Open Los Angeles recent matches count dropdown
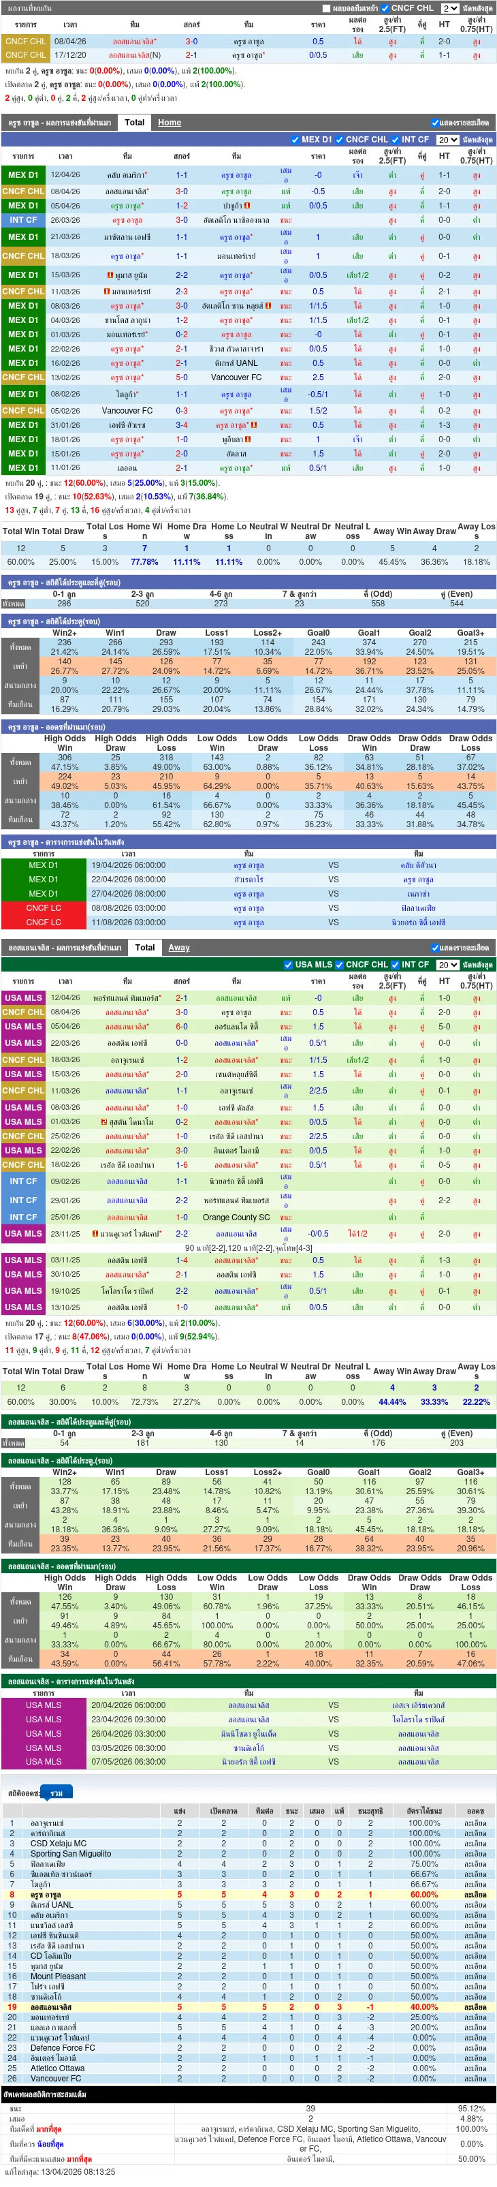 (x=447, y=965)
